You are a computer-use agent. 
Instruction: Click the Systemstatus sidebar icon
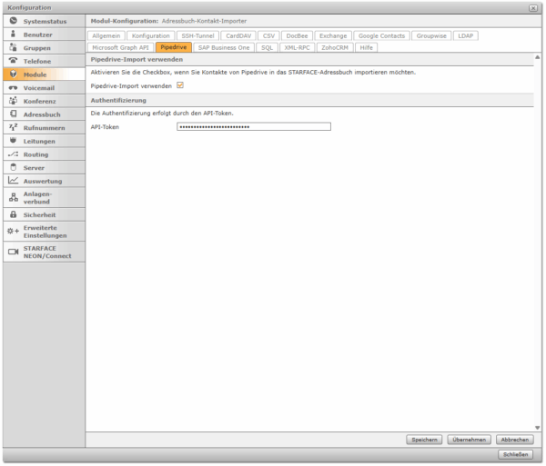pos(14,21)
